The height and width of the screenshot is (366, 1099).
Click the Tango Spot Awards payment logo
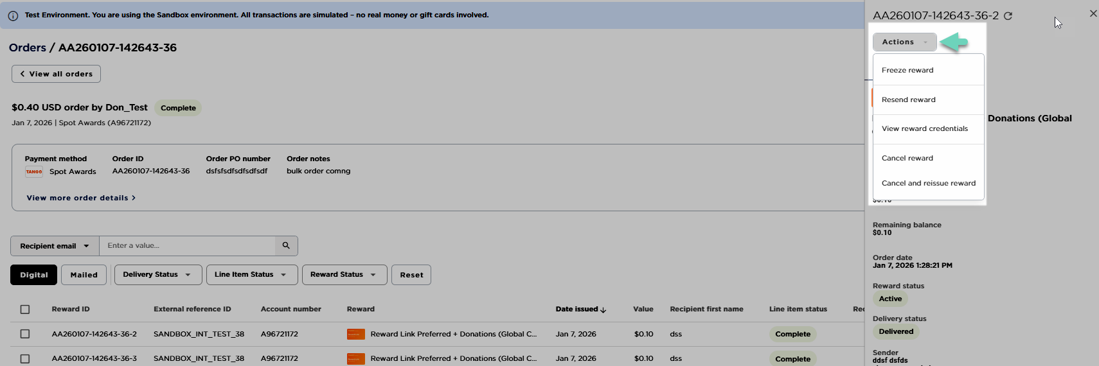[x=34, y=171]
